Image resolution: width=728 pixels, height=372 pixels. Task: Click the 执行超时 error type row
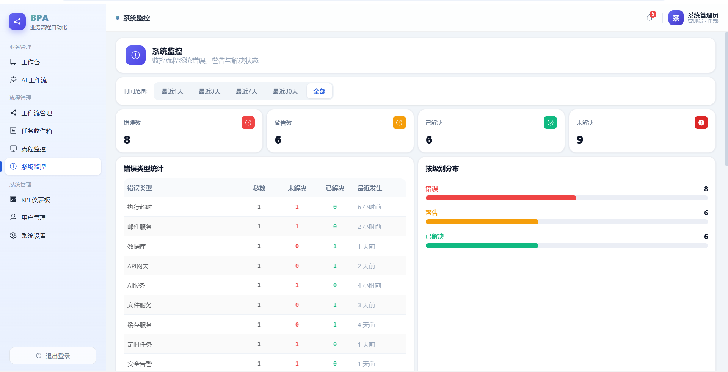[265, 207]
